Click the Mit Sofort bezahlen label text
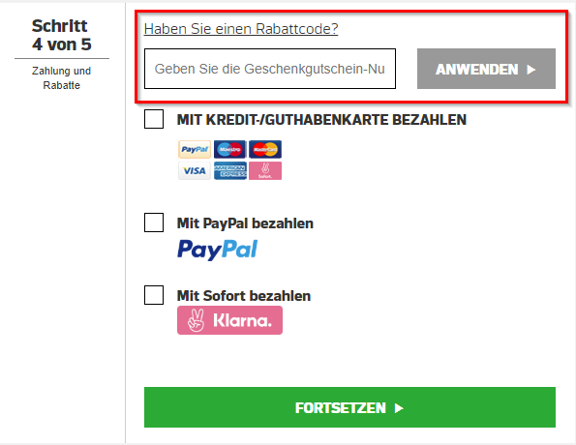The image size is (576, 445). 244,296
